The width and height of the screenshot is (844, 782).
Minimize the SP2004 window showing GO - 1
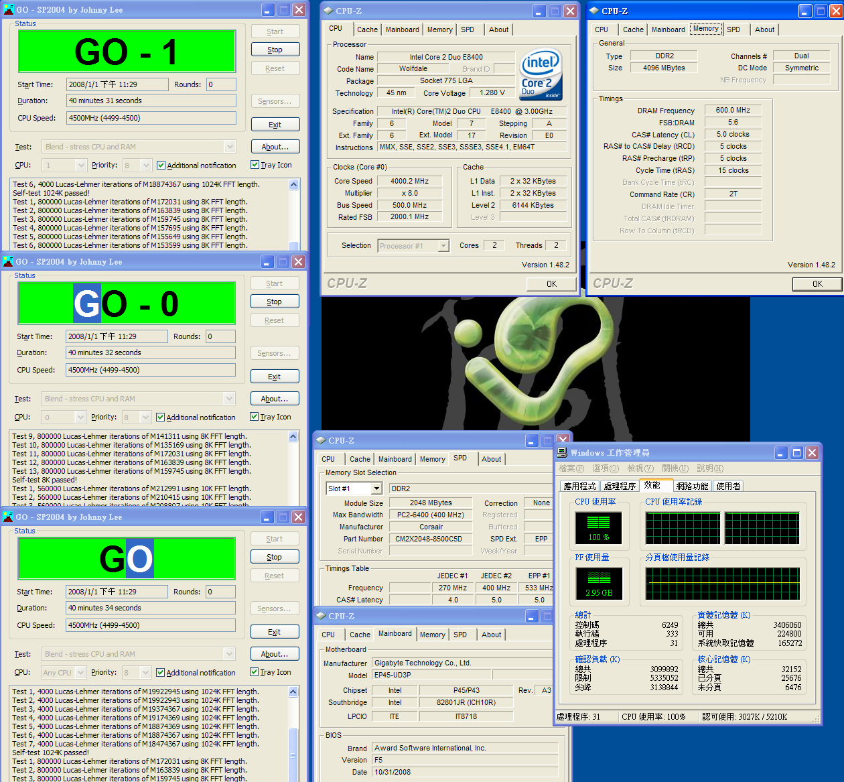coord(267,10)
